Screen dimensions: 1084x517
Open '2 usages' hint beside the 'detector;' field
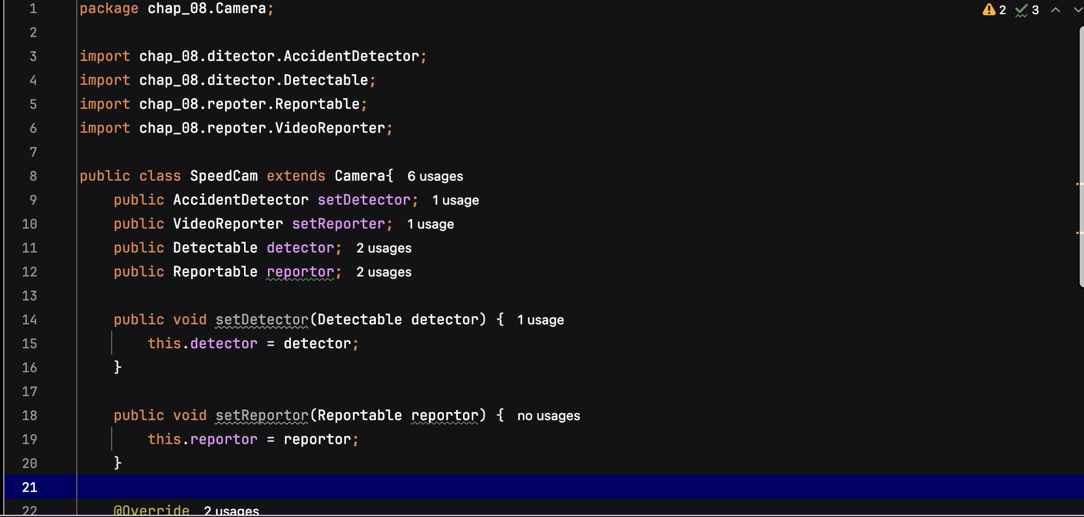(384, 248)
